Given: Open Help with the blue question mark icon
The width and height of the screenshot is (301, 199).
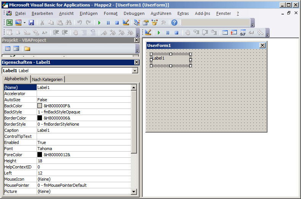Looking at the screenshot, I should tap(174, 23).
